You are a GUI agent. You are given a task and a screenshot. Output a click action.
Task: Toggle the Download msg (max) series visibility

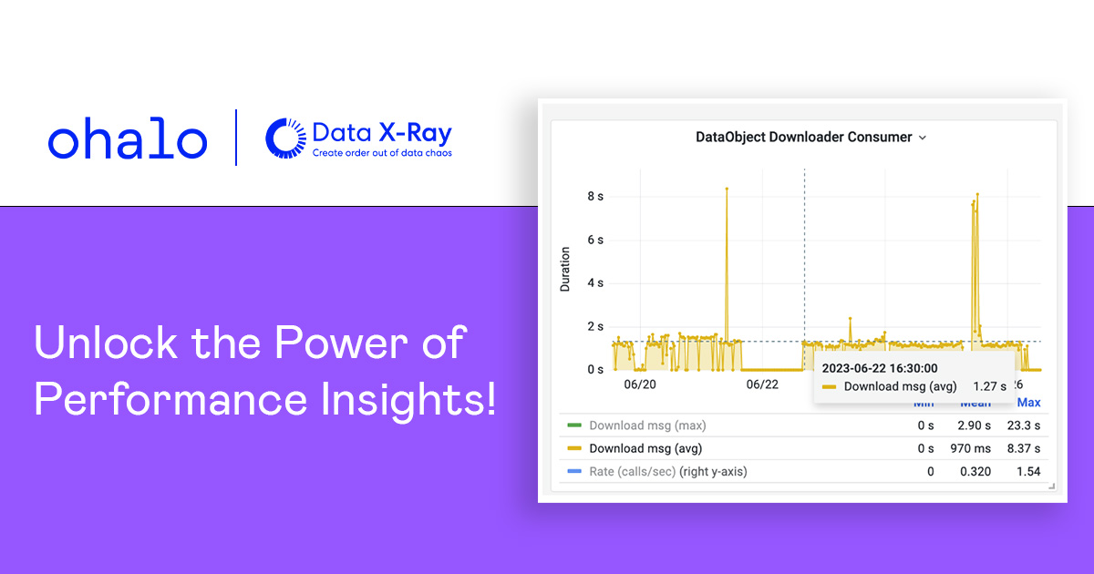(647, 425)
